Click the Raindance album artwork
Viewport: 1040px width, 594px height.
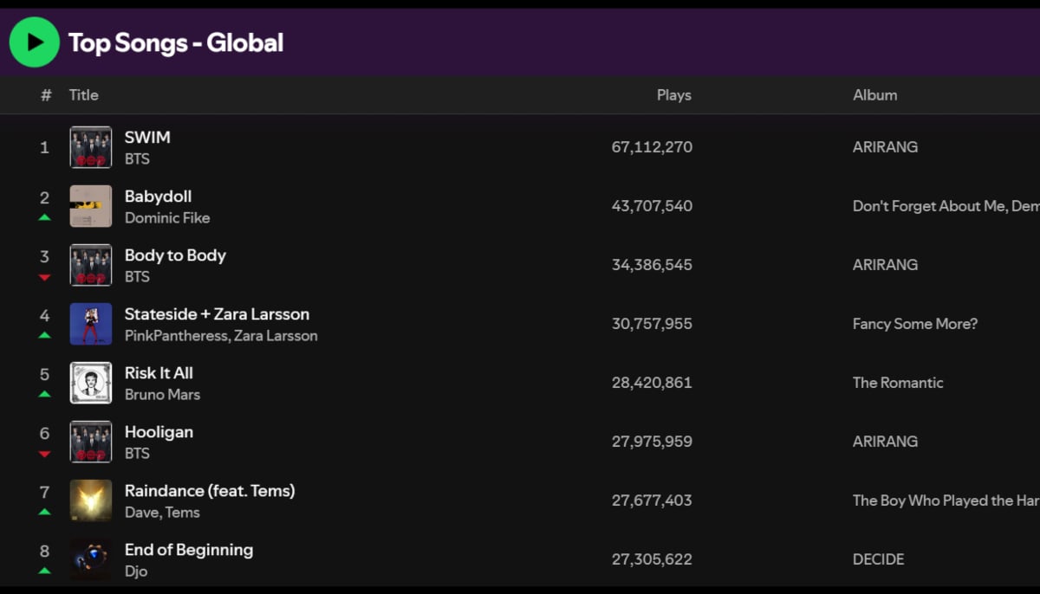(90, 500)
